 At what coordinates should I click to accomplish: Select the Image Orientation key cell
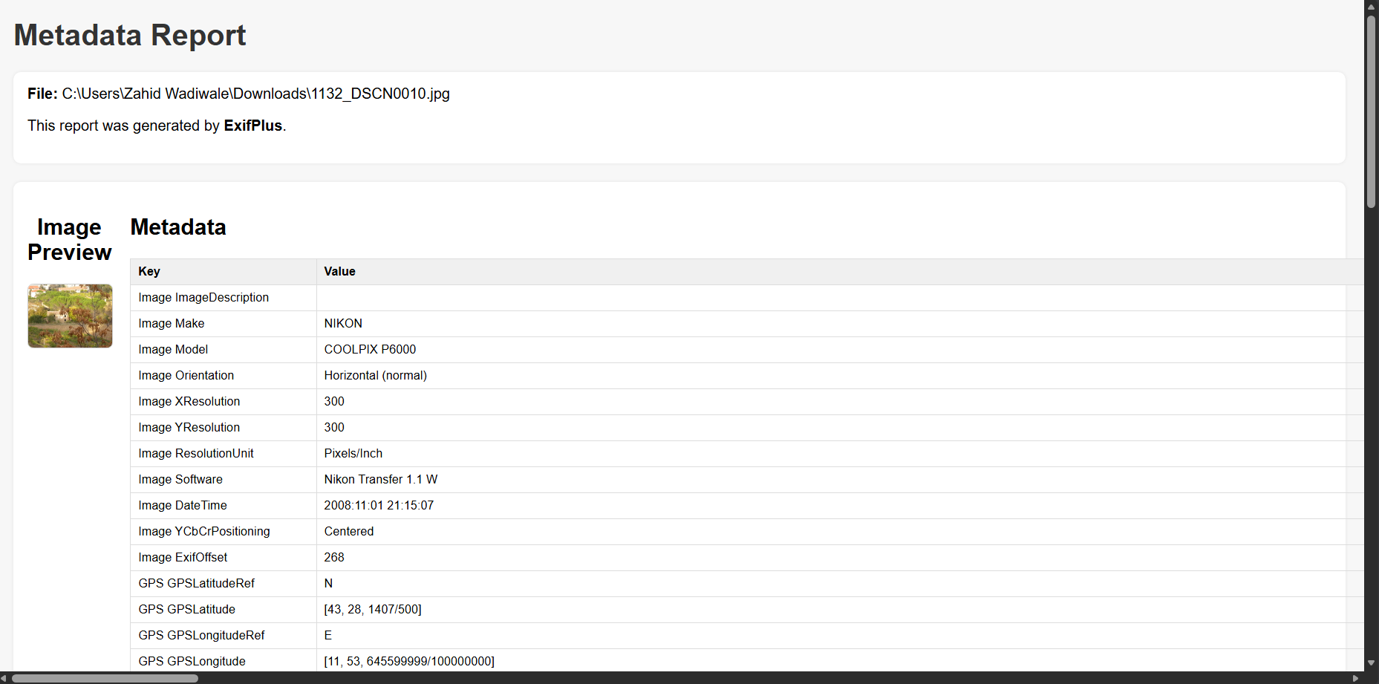224,376
